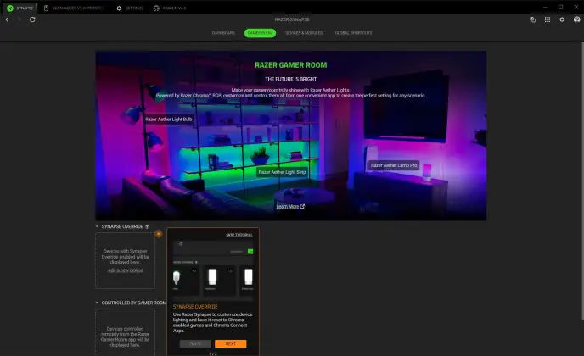This screenshot has height=356, width=584.
Task: Open Synapse Override help icon
Action: 147,226
